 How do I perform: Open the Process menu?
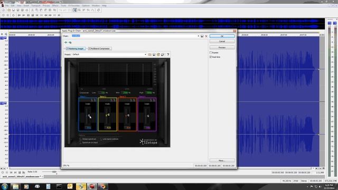pyautogui.click(x=46, y=6)
